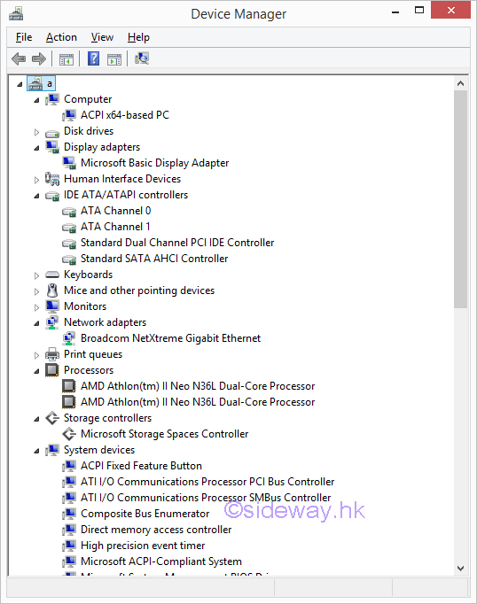Select ACPI Fixed Feature Button entry

pos(141,466)
